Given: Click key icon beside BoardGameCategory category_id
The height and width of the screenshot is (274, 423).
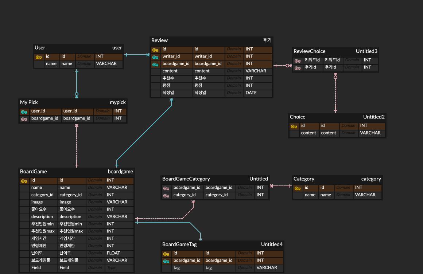Looking at the screenshot, I should pyautogui.click(x=166, y=196).
